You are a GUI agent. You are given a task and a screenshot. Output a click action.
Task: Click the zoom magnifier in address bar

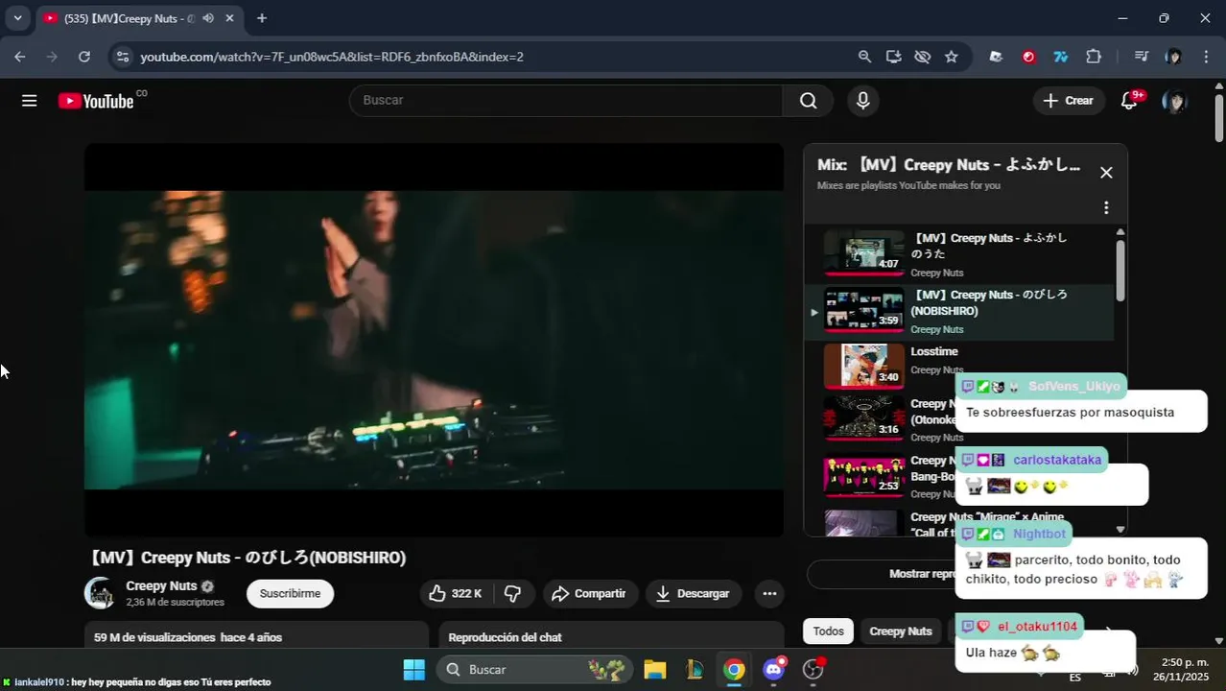864,57
